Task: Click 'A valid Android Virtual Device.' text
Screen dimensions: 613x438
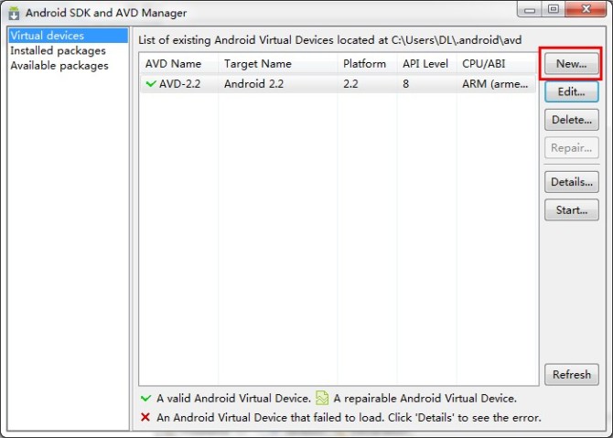Action: click(x=233, y=398)
